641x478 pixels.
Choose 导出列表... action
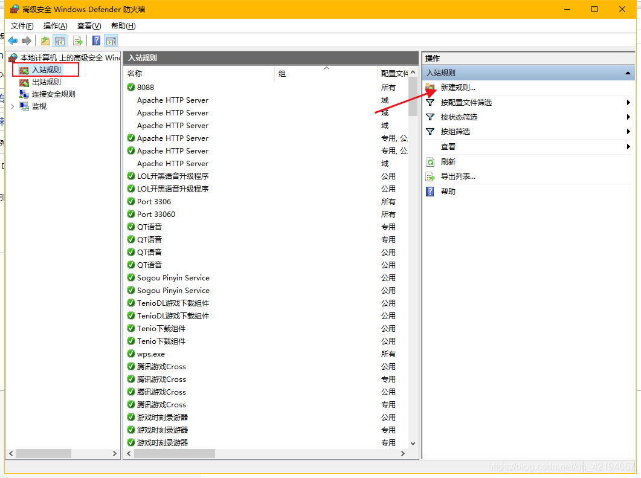click(458, 176)
